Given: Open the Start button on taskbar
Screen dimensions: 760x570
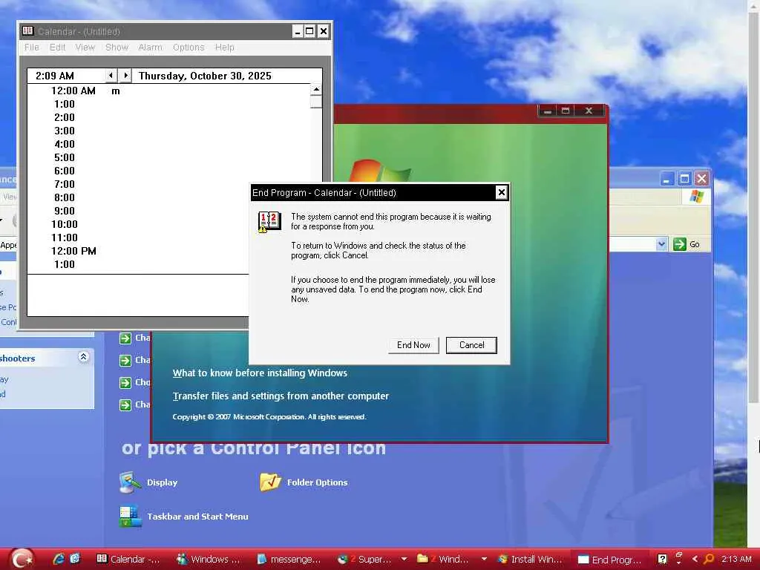Looking at the screenshot, I should (22, 559).
